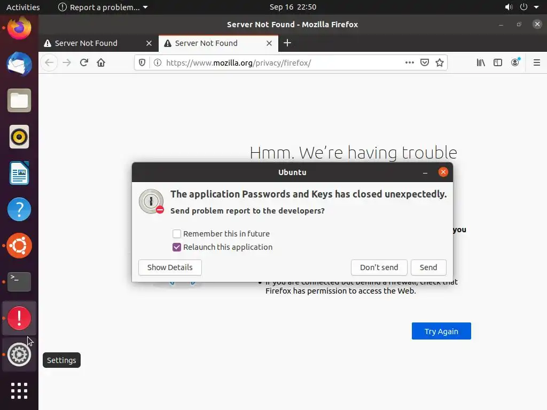Image resolution: width=547 pixels, height=410 pixels.
Task: Select the red crash report dock icon
Action: point(19,318)
